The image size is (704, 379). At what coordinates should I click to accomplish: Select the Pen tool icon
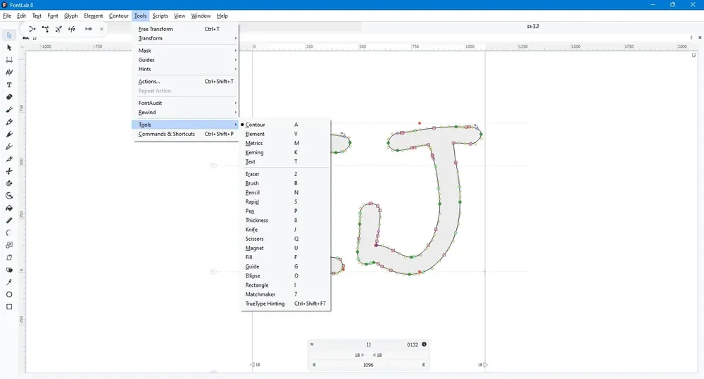pos(9,147)
